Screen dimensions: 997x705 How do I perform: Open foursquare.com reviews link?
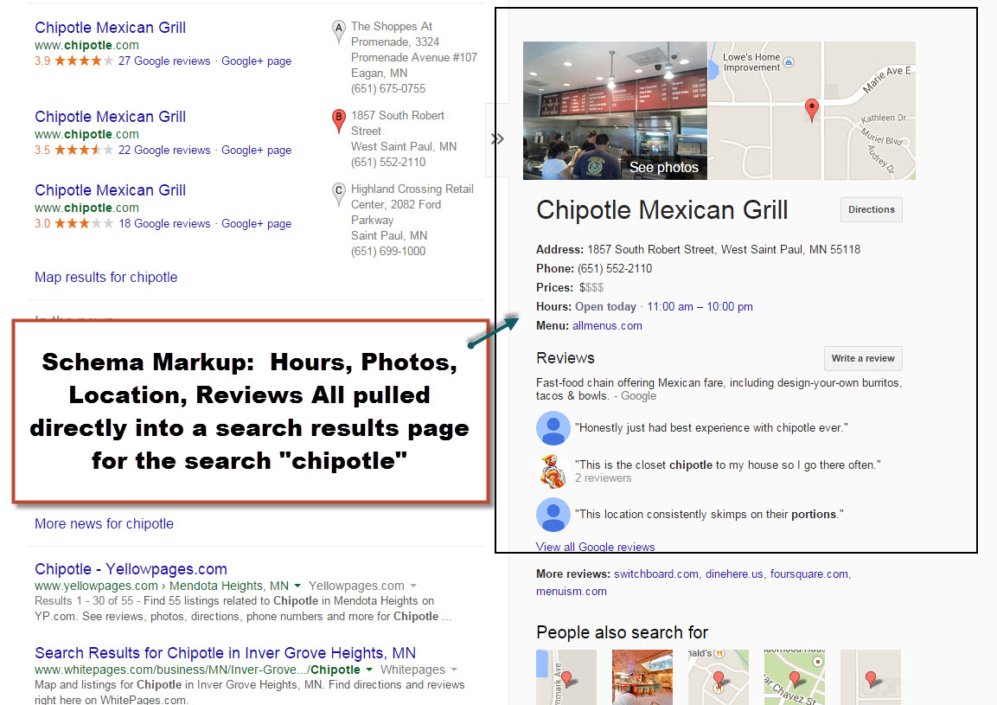pos(809,574)
